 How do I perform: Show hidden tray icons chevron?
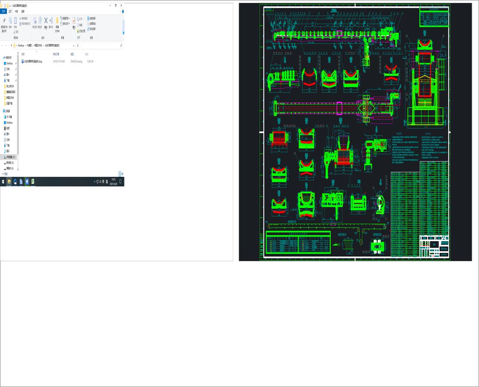95,182
